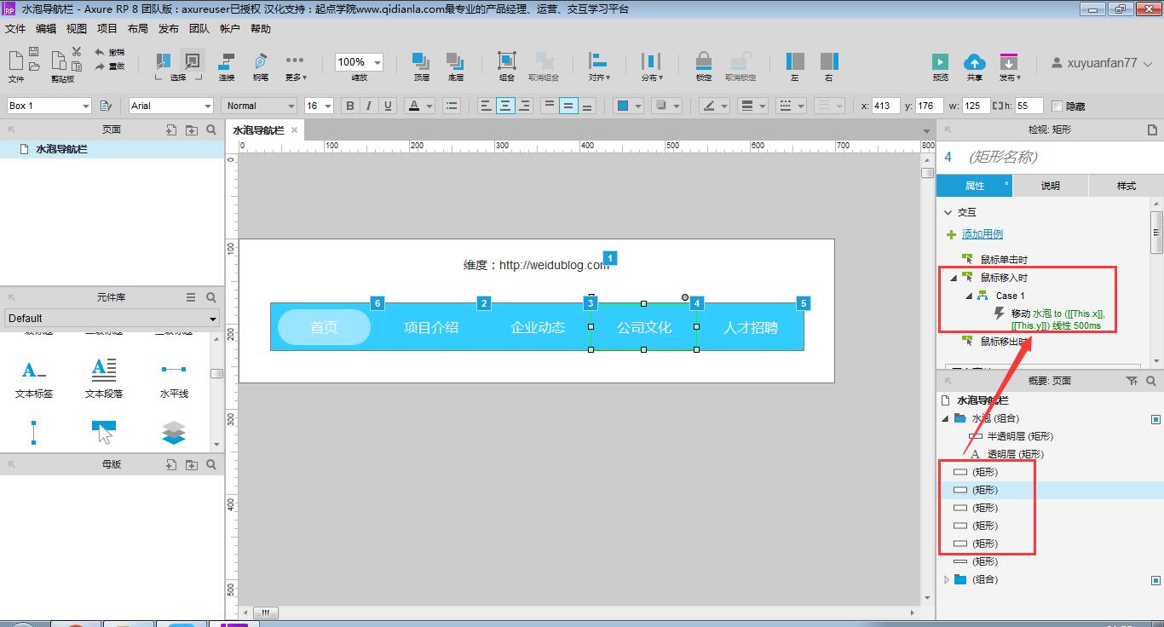1164x627 pixels.
Task: Bring widget to front (顶层)
Action: 421,66
